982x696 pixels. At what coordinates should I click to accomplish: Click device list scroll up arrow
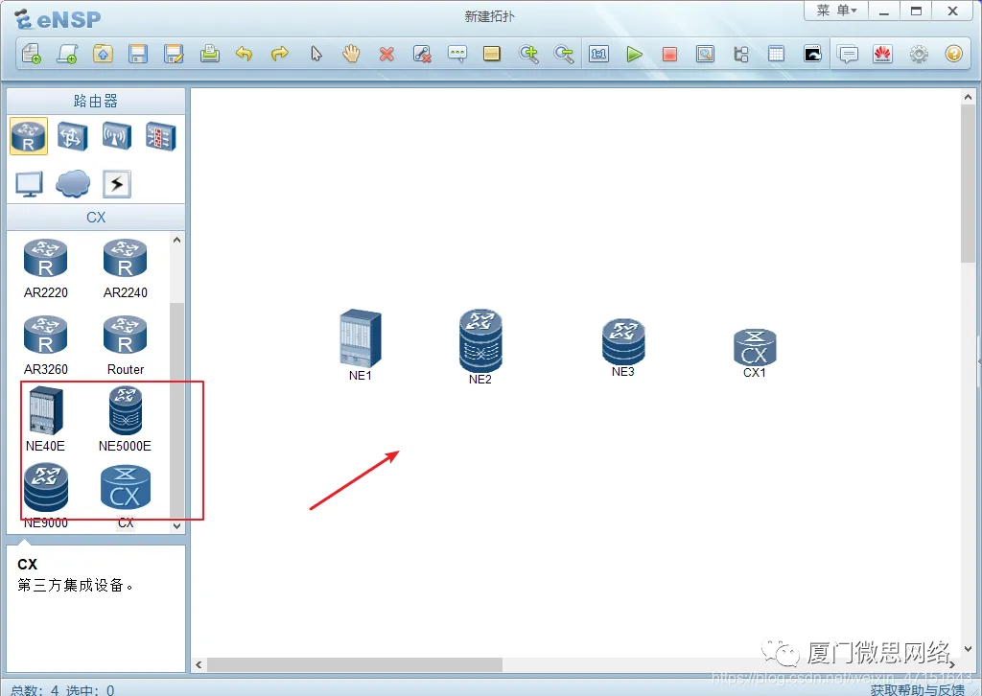point(176,240)
